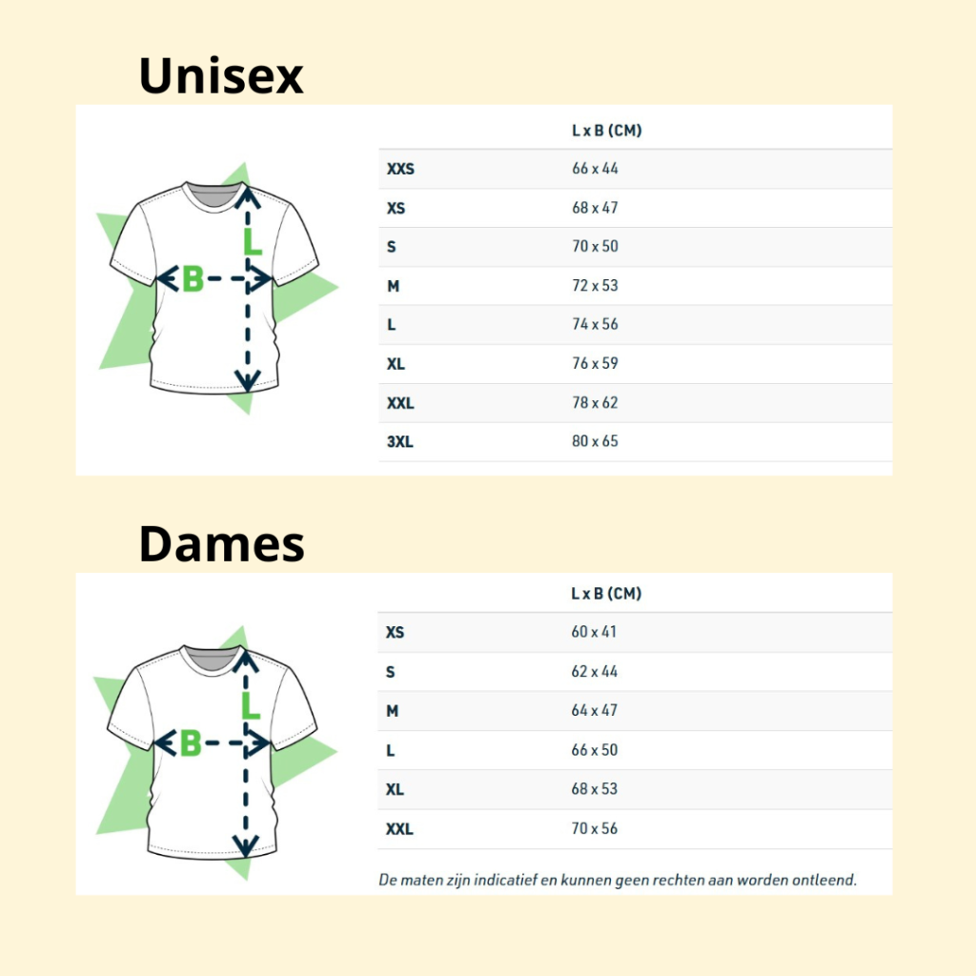Click the downward length arrowhead on Unisex shirt

pos(247,379)
